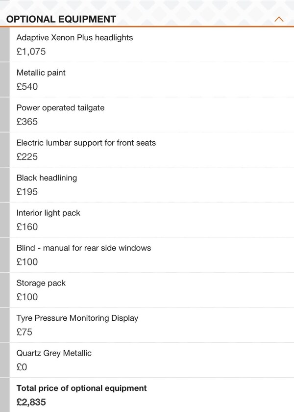Select Power operated tailgate row

click(60, 108)
